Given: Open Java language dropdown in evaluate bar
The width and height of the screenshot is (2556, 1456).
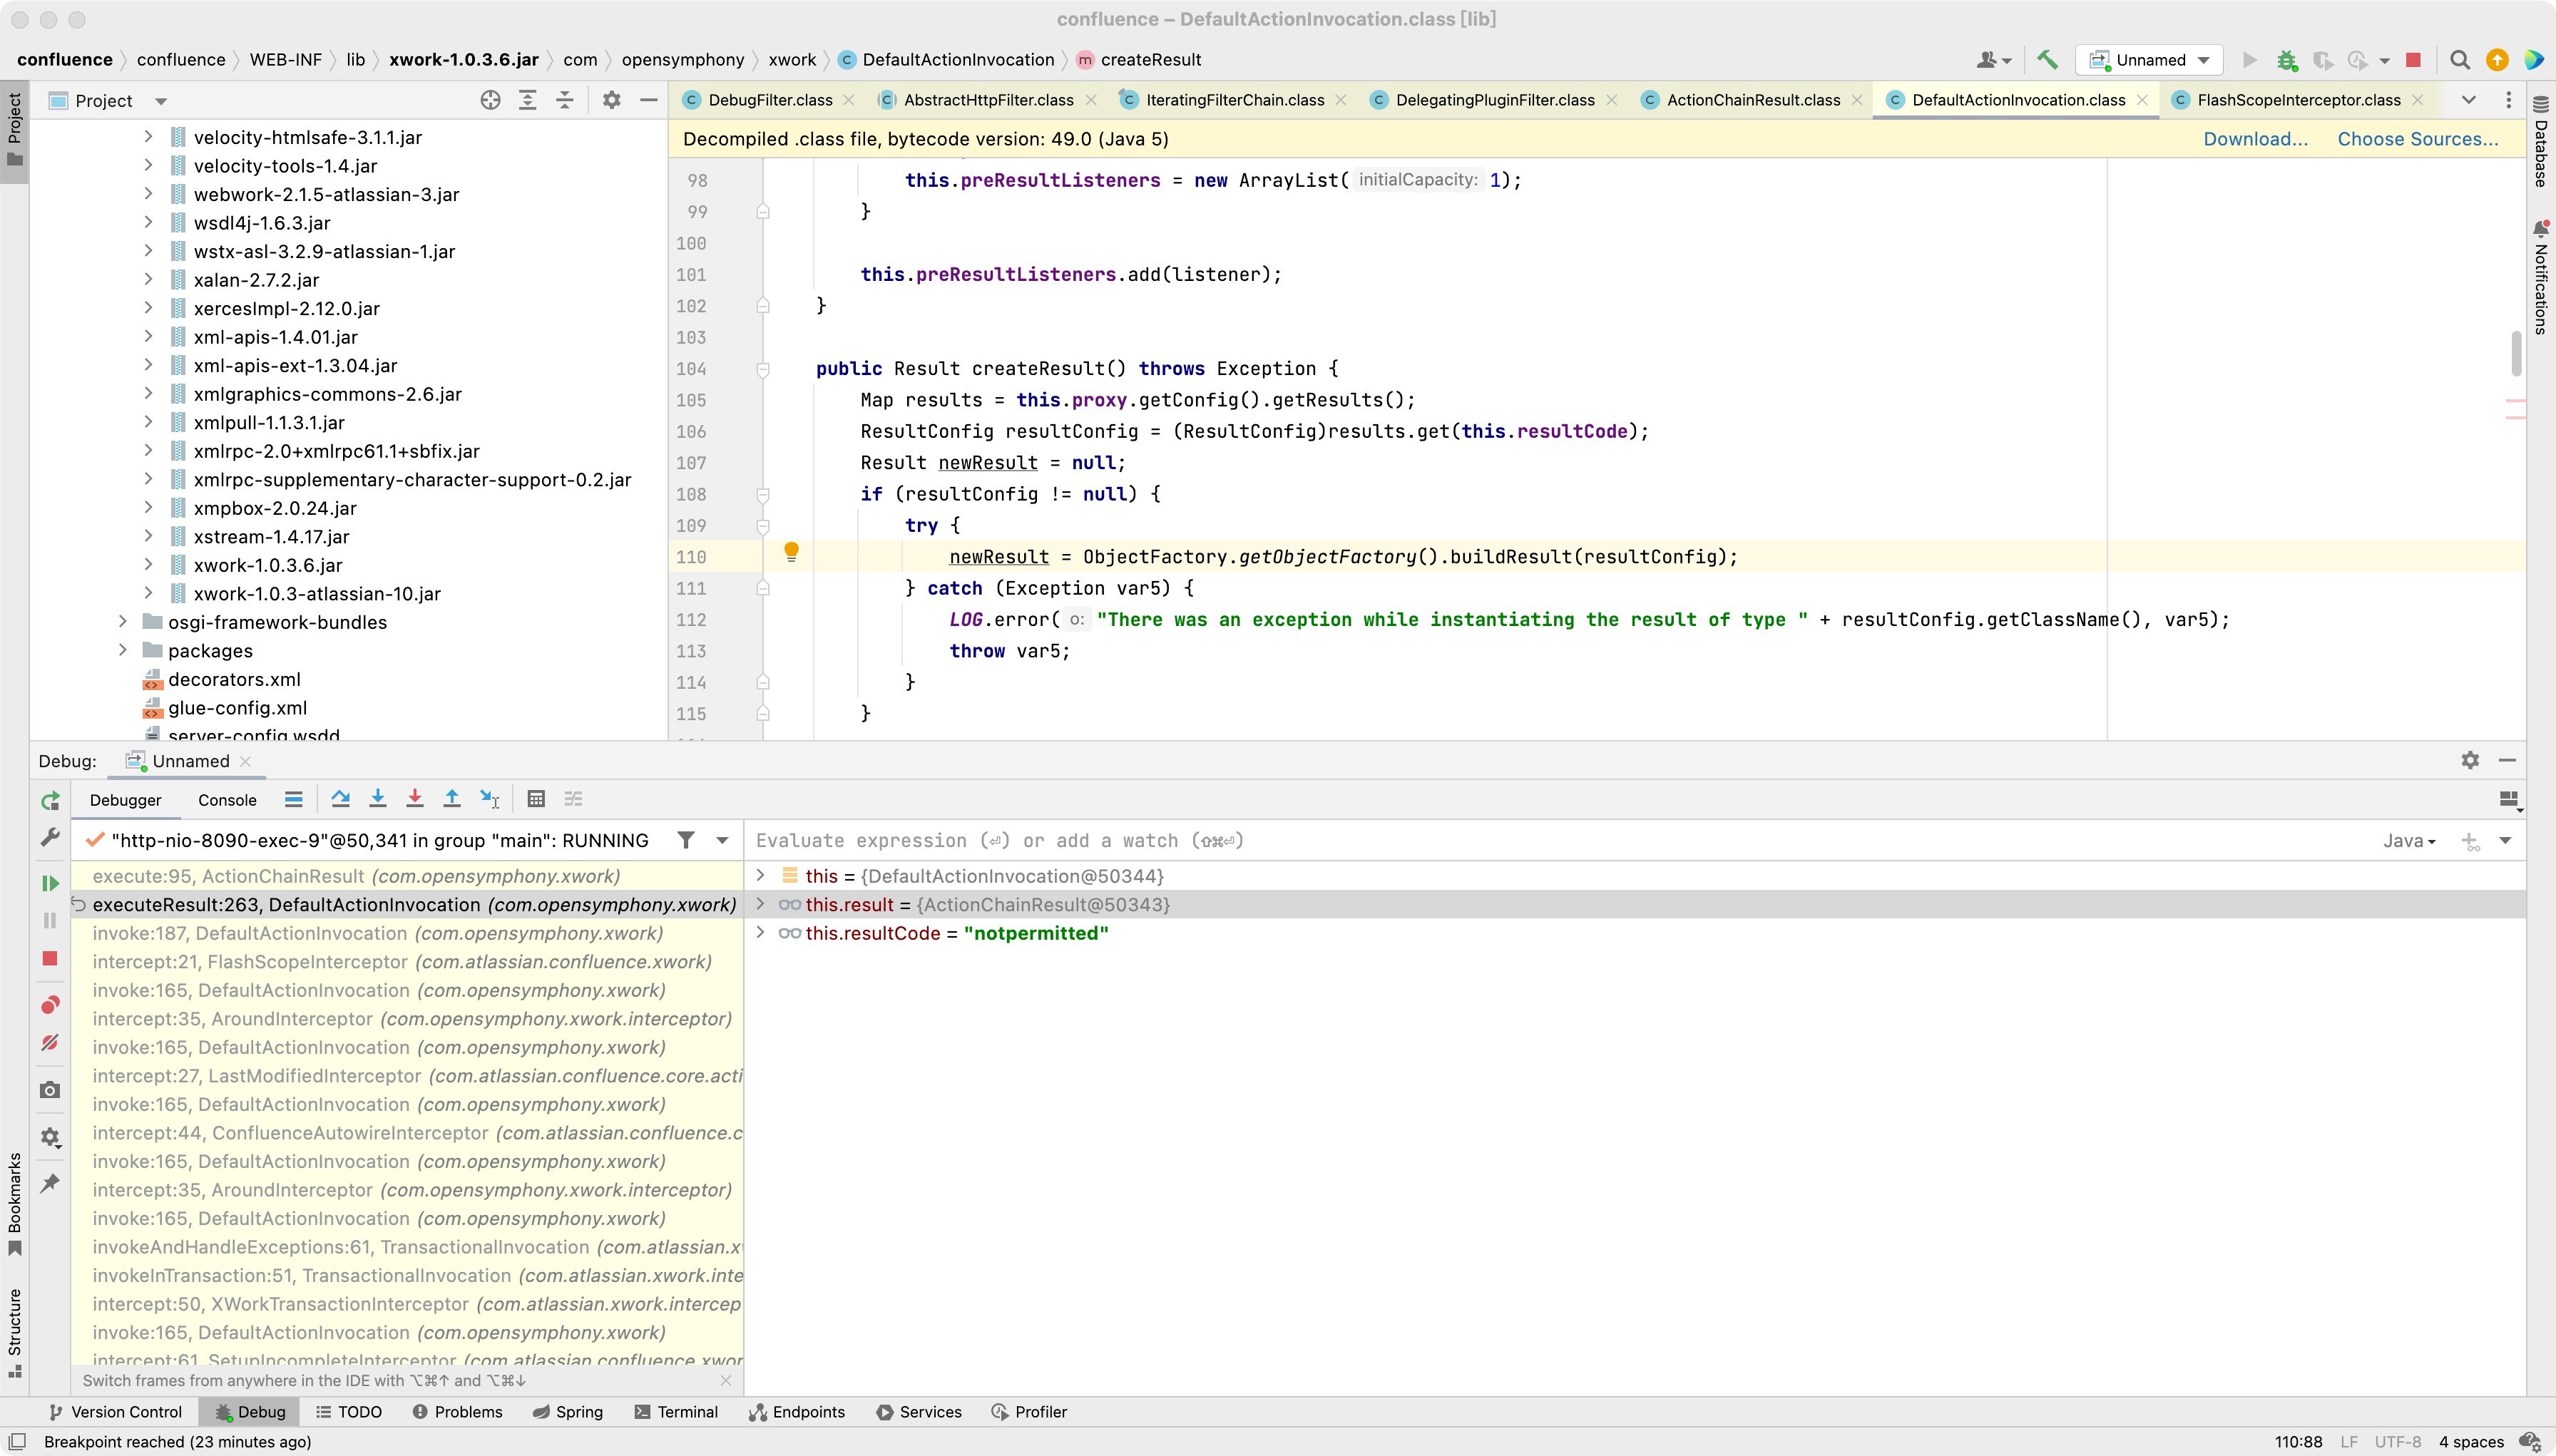Looking at the screenshot, I should click(x=2408, y=841).
